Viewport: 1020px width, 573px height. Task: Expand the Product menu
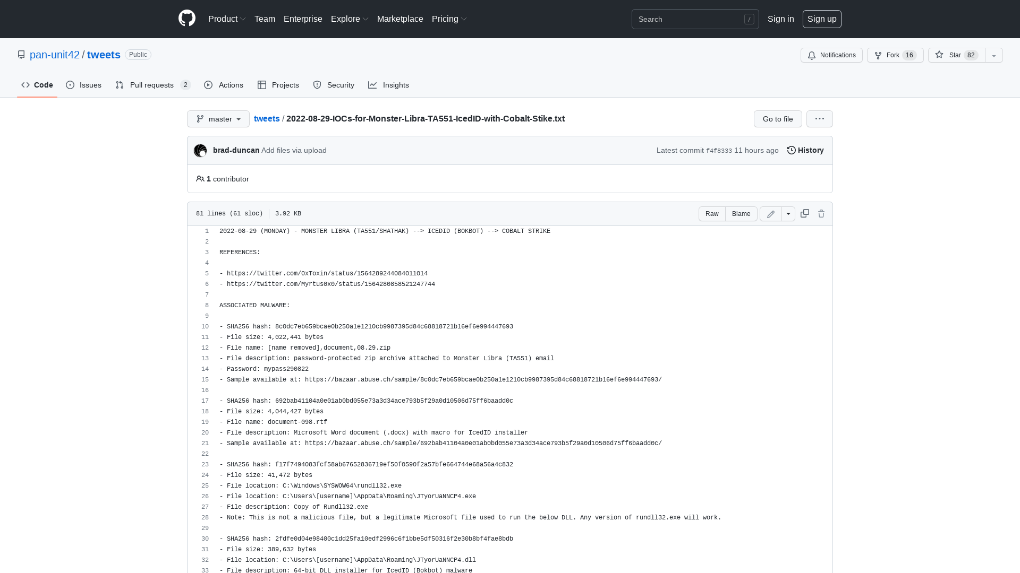point(227,19)
